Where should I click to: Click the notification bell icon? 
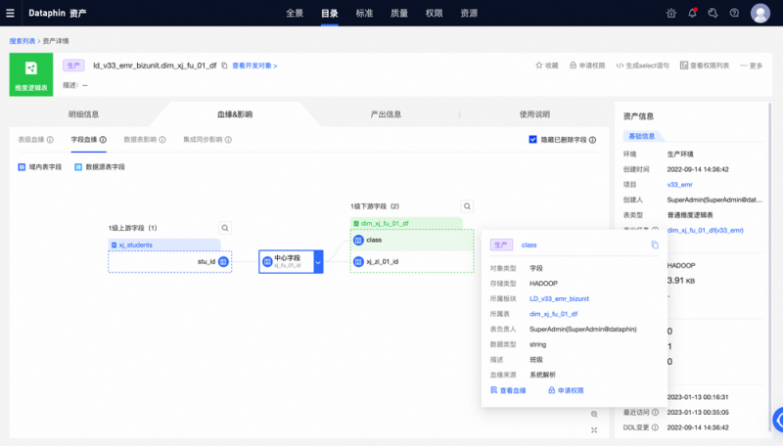point(693,13)
